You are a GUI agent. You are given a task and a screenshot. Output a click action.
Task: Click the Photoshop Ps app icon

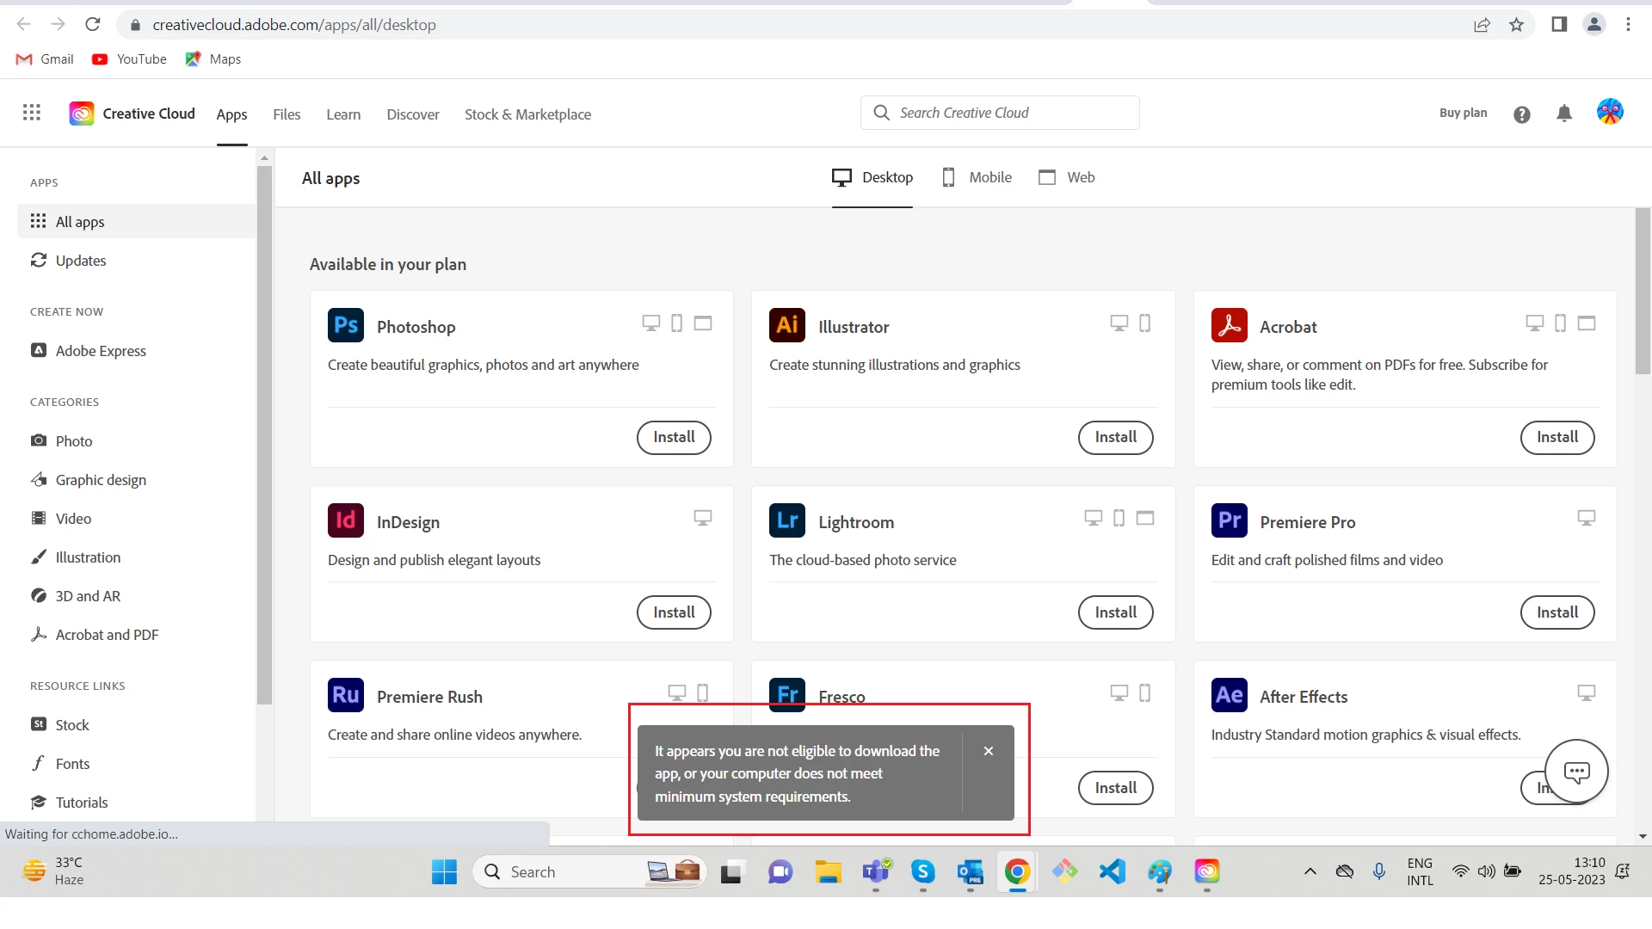tap(346, 325)
